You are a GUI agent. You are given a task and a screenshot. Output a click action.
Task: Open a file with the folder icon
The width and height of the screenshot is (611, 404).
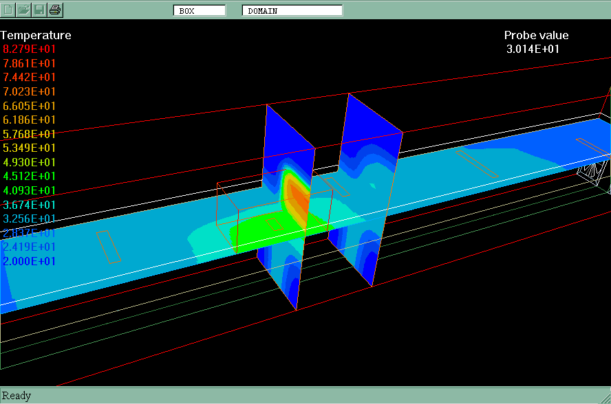click(23, 10)
